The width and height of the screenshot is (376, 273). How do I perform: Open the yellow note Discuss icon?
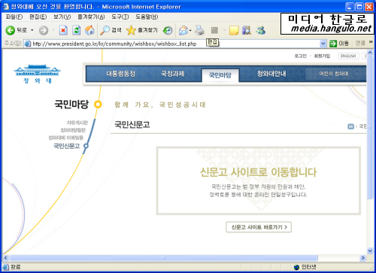(234, 30)
